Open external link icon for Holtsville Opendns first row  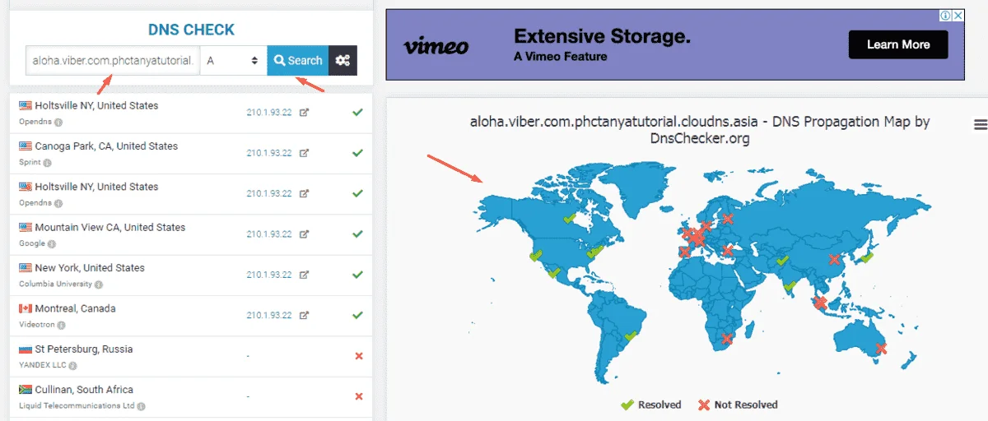pyautogui.click(x=304, y=112)
